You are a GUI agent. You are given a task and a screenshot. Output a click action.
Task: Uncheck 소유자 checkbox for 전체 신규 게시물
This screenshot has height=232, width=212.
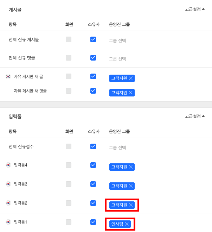point(93,39)
